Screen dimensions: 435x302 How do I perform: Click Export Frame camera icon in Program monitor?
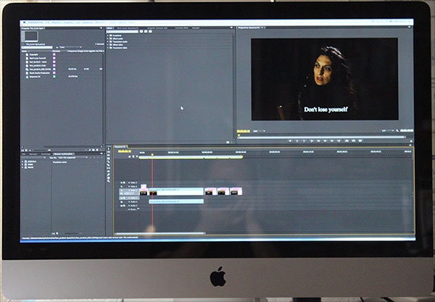[x=360, y=140]
